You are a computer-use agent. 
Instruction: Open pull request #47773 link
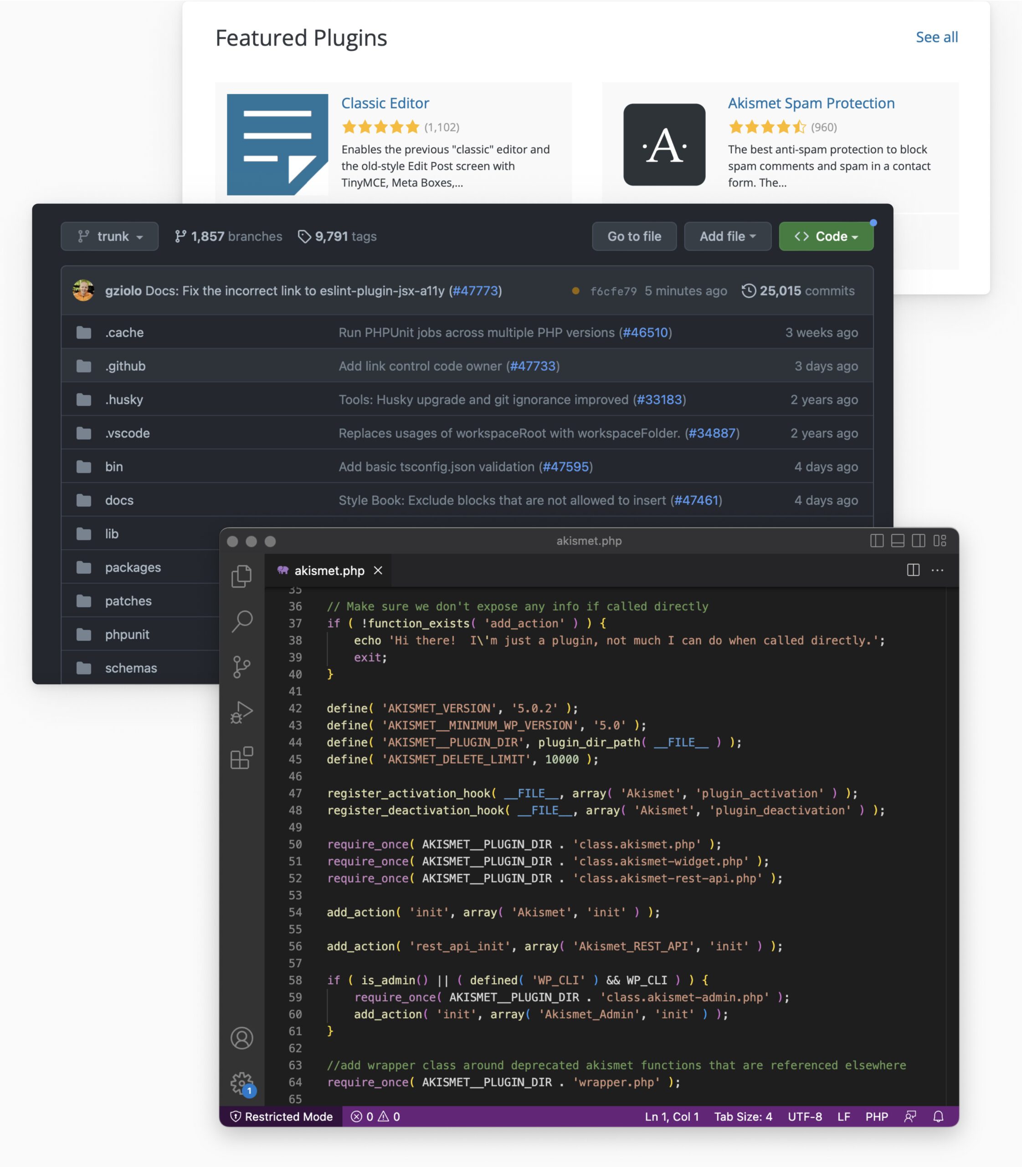[x=476, y=290]
